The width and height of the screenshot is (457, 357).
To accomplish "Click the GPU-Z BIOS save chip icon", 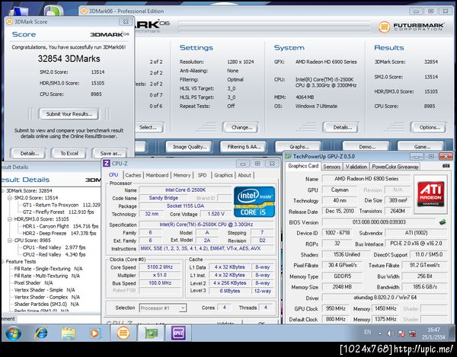I will pyautogui.click(x=443, y=222).
